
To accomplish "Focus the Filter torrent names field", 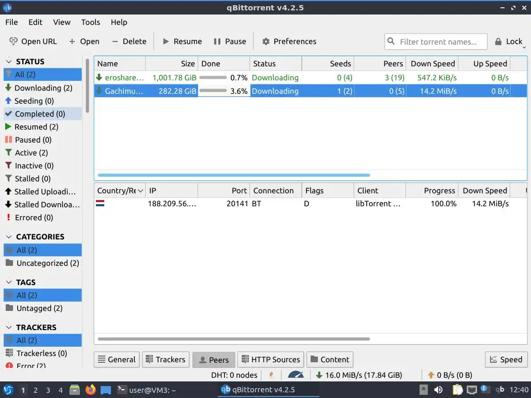I will (x=436, y=41).
